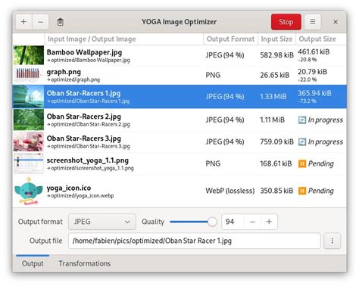Sort by the Input Size column header
The image size is (359, 286).
(x=276, y=39)
